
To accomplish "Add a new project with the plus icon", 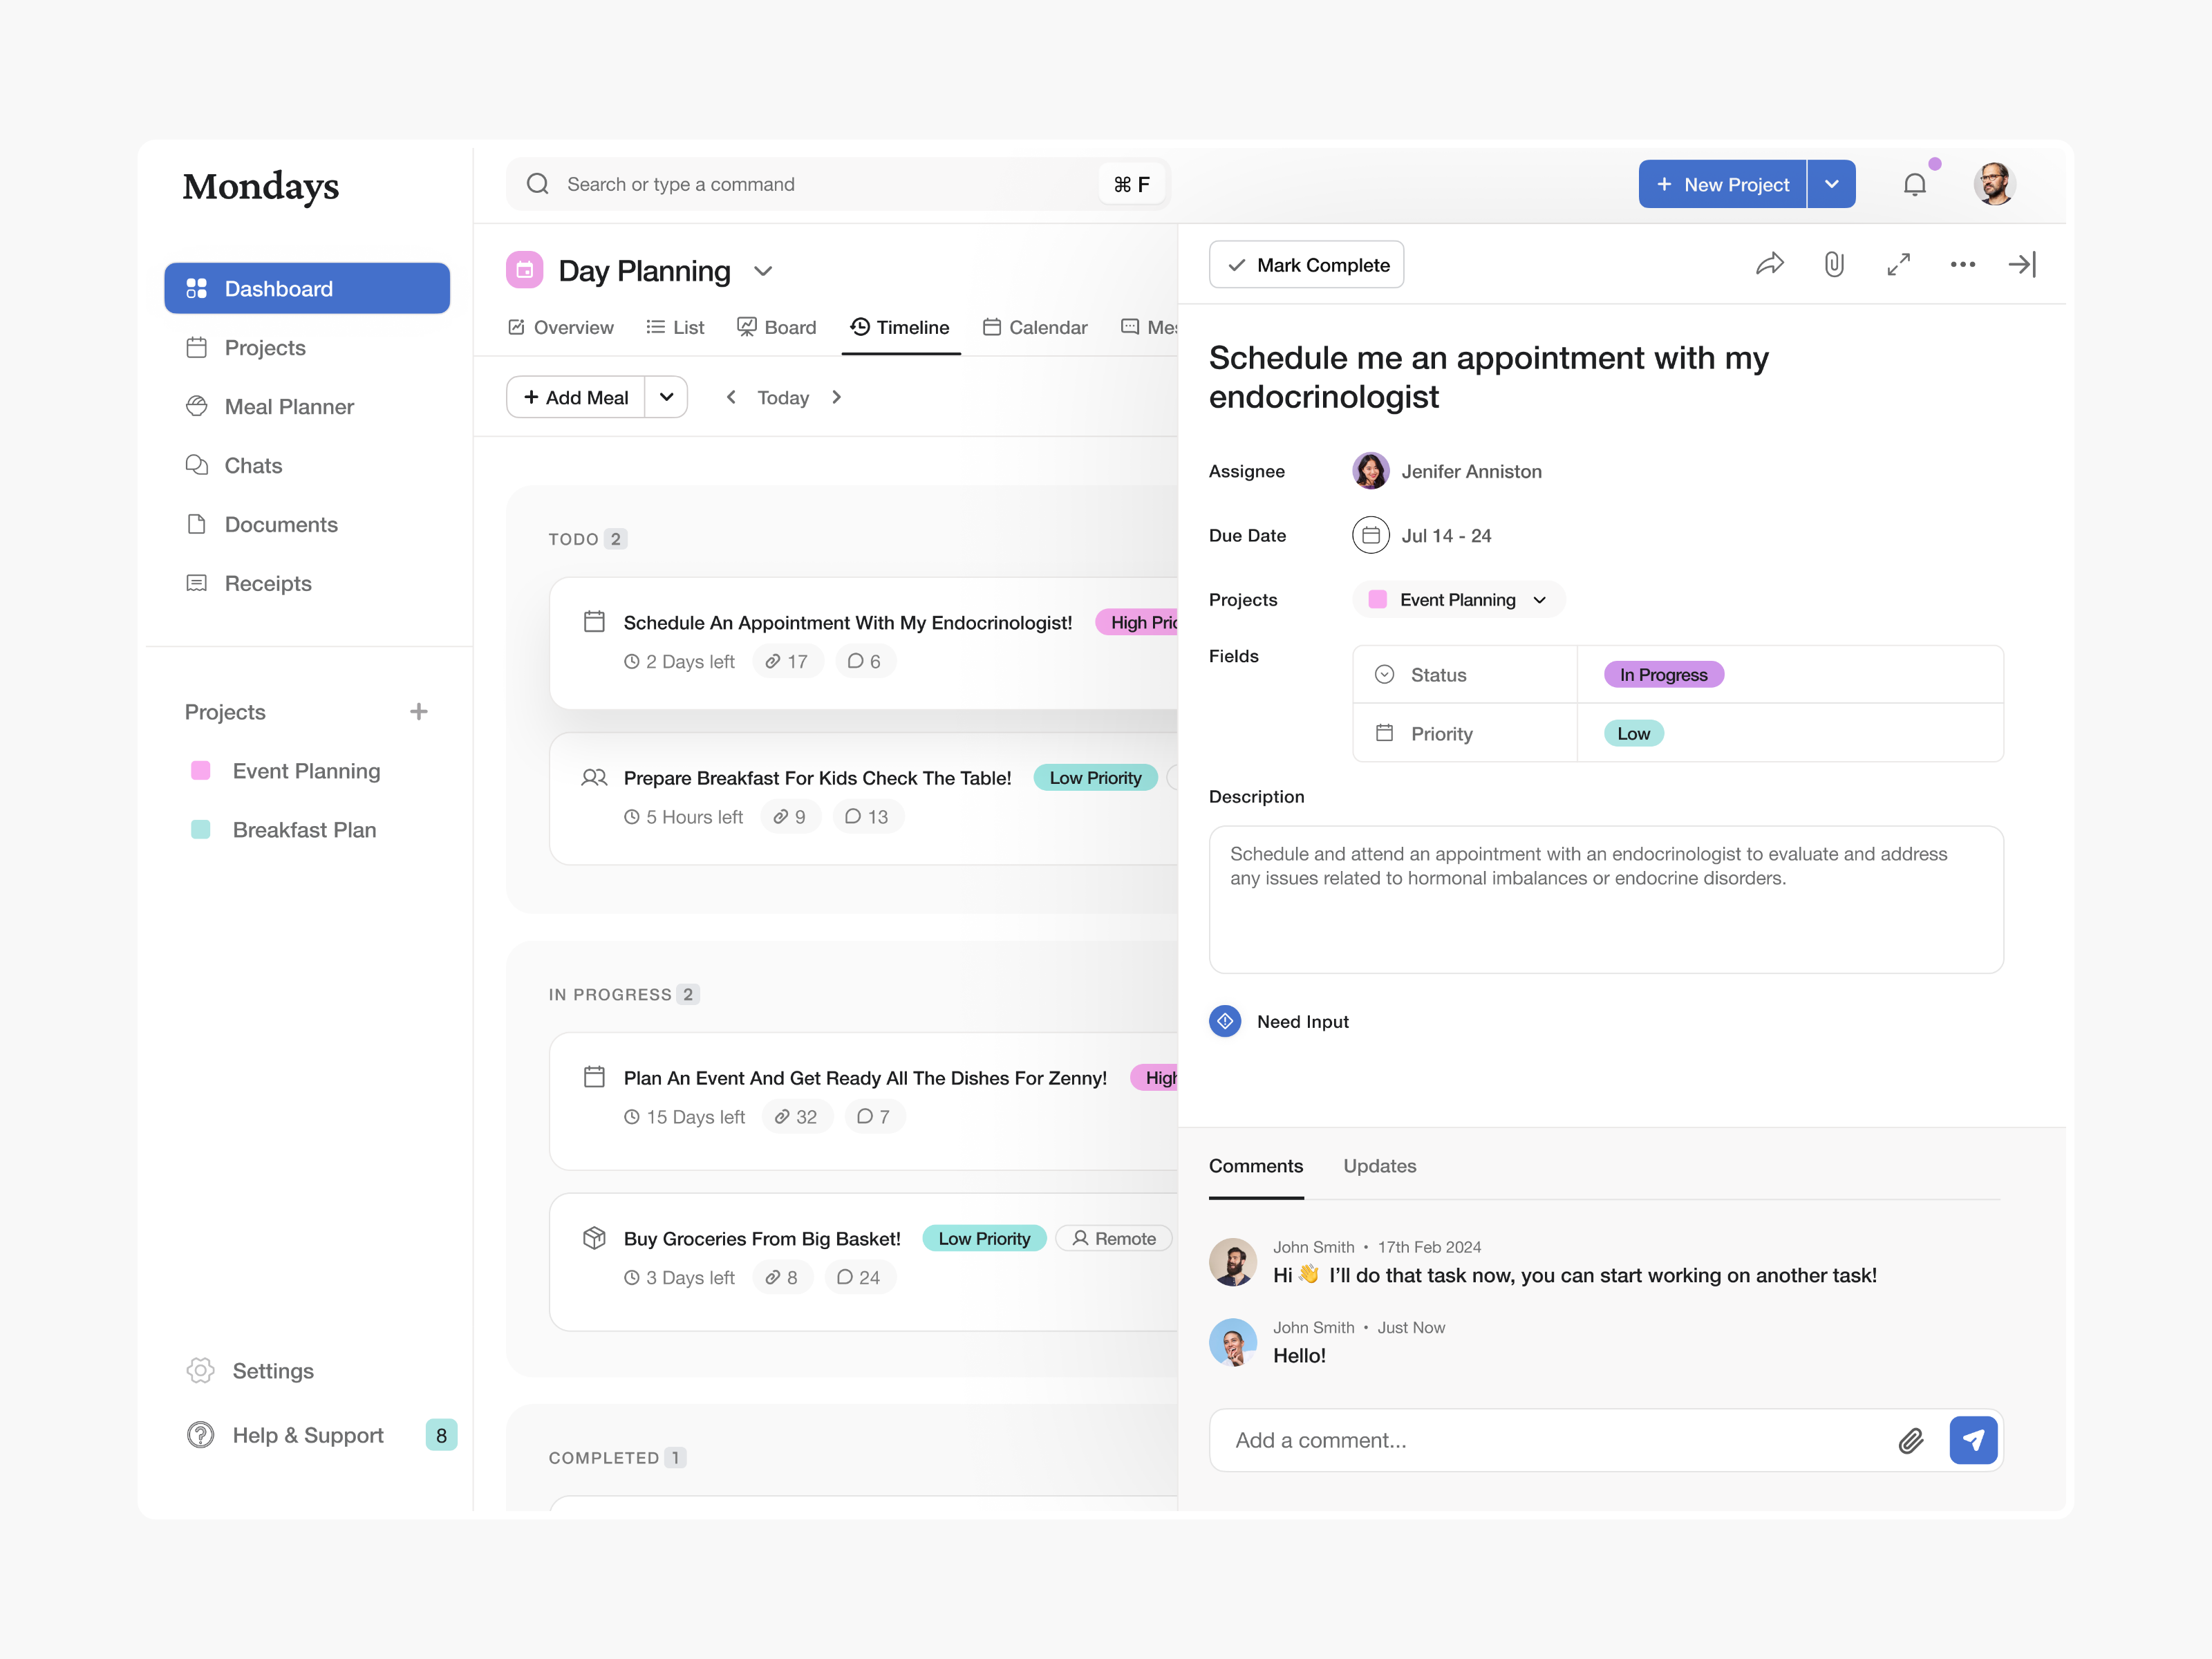I will (x=419, y=711).
